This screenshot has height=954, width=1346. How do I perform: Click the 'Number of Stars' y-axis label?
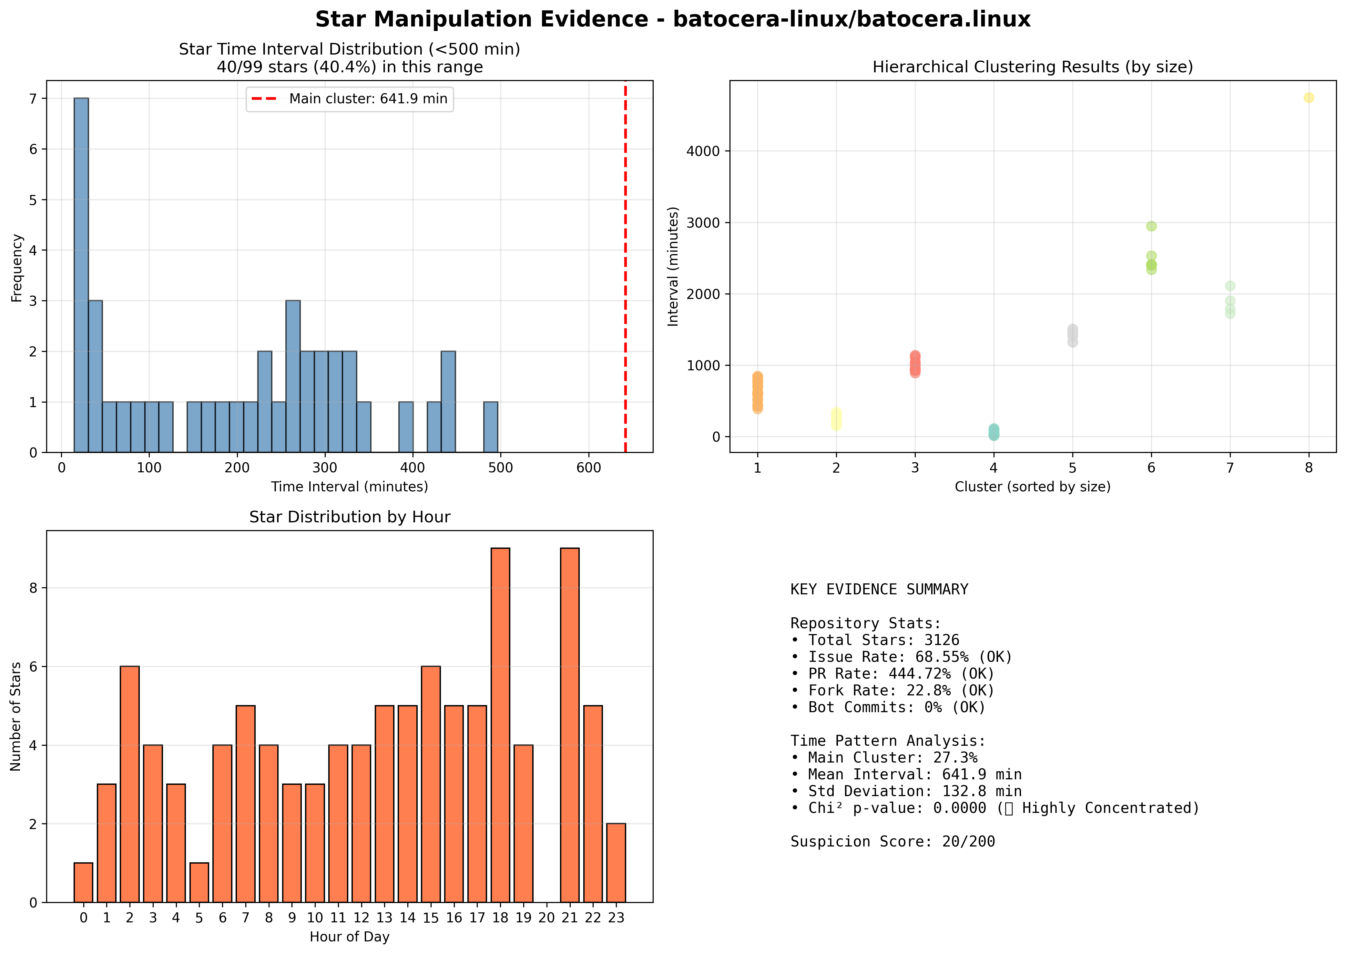[15, 717]
